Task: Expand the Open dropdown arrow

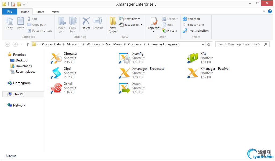Action: 177,19
